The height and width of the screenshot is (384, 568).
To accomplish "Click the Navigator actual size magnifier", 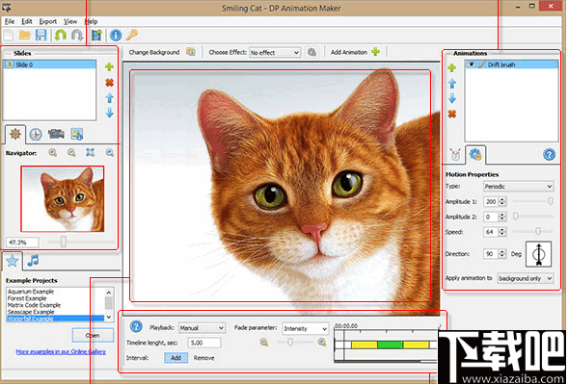I will click(109, 153).
